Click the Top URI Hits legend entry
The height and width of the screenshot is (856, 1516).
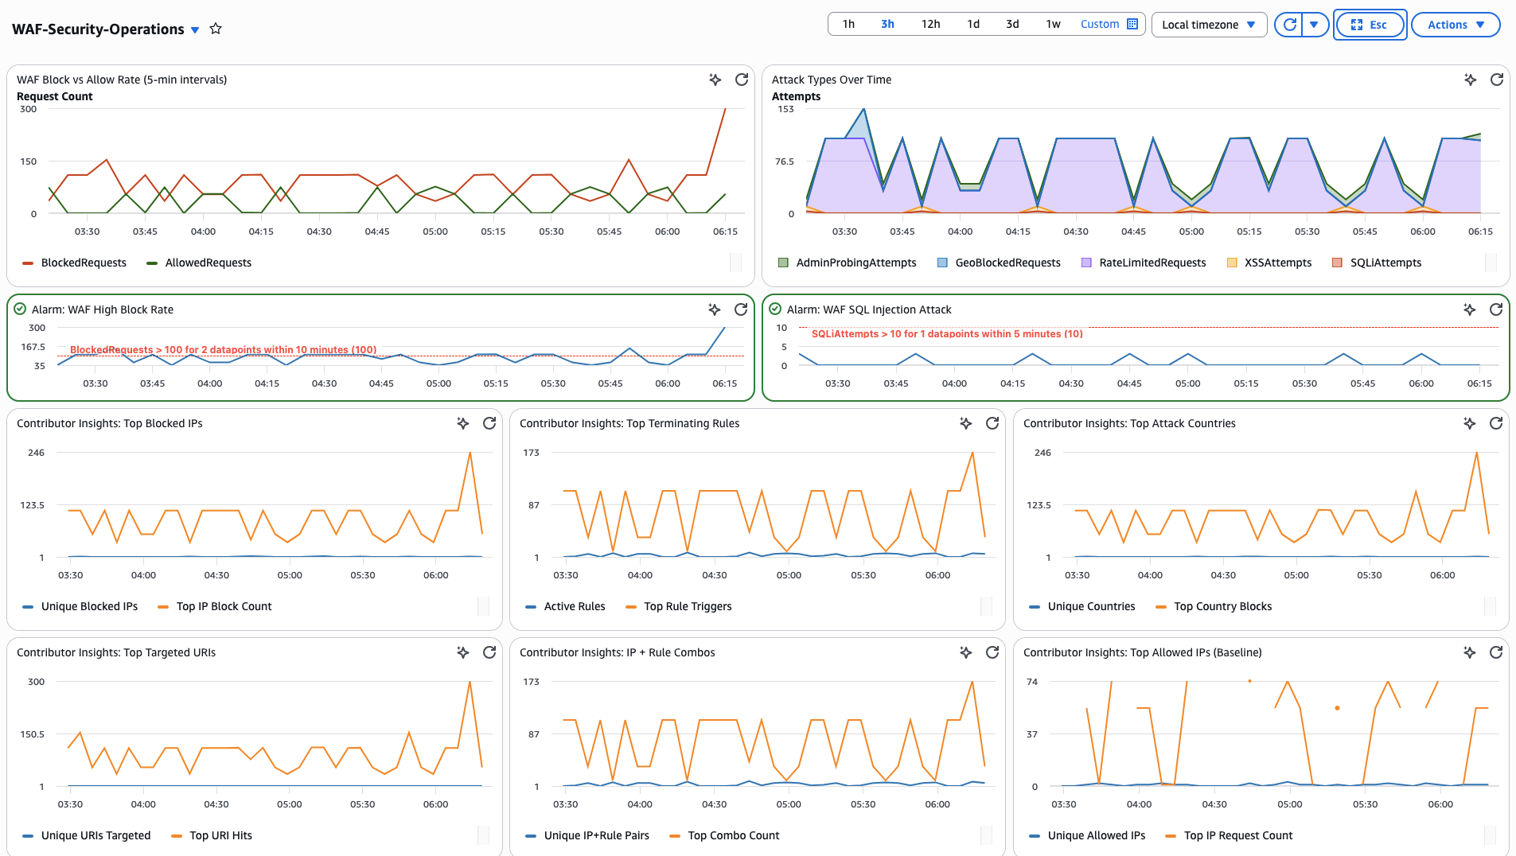[x=212, y=835]
